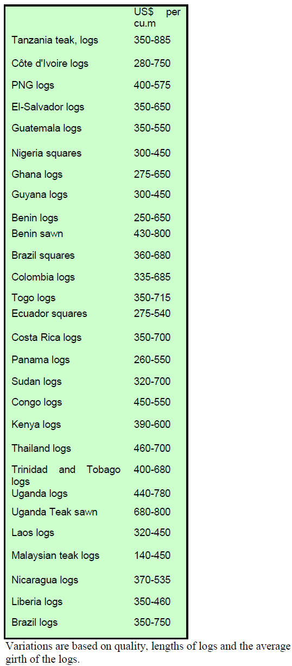Click the US$ per cu.m column header
Viewport: 292px width, 666px height.
point(157,17)
